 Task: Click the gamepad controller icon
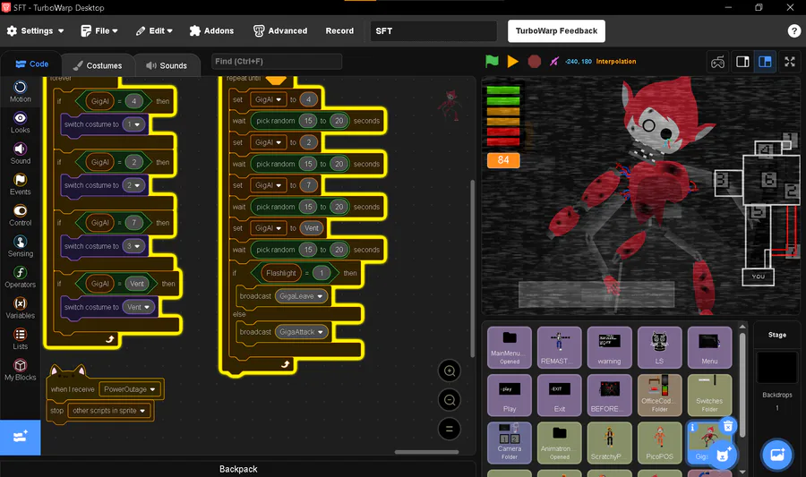point(717,62)
